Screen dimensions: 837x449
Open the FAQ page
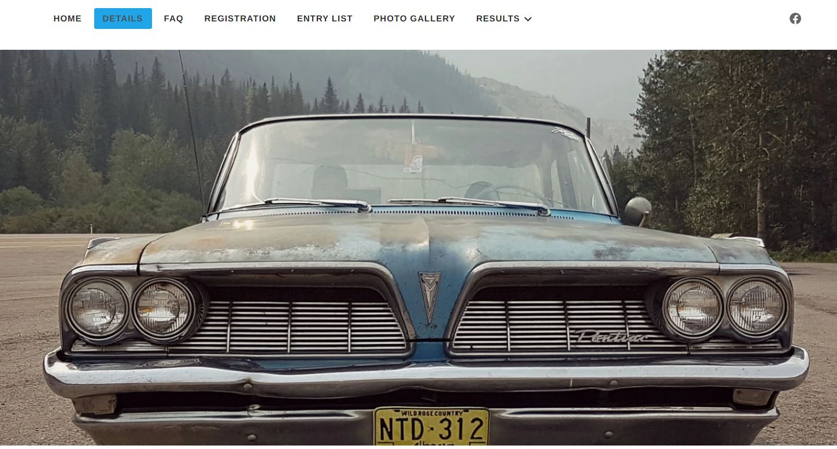173,19
